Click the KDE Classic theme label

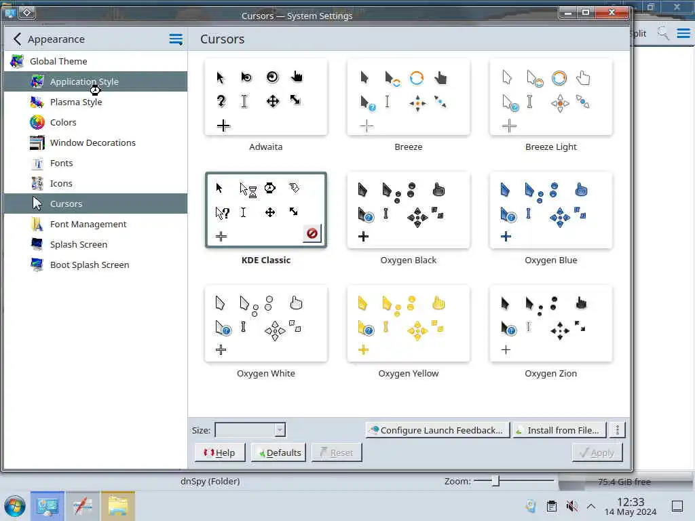pos(266,260)
